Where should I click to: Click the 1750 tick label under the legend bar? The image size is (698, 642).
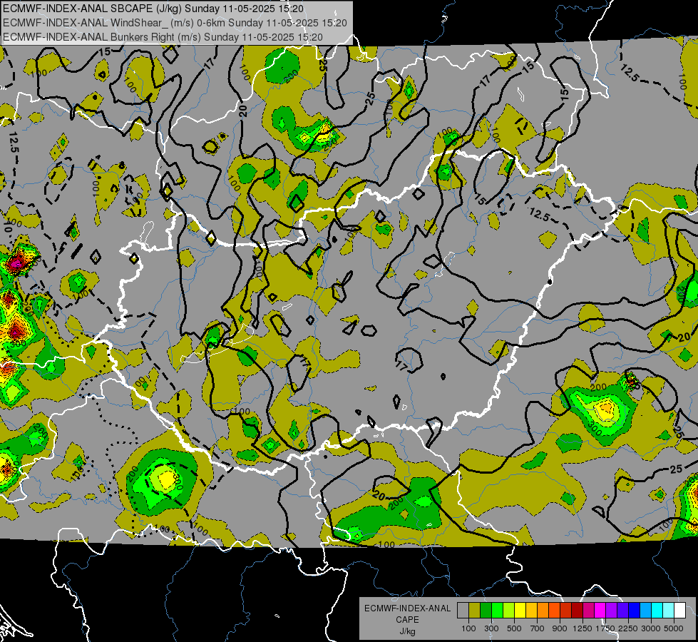tap(605, 628)
